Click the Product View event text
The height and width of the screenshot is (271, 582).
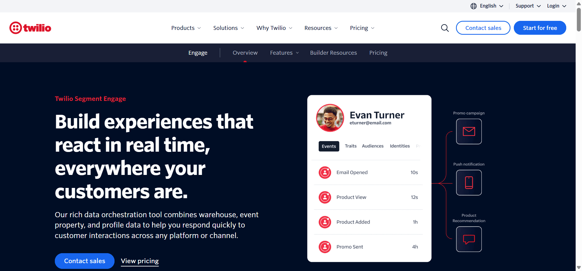(351, 197)
